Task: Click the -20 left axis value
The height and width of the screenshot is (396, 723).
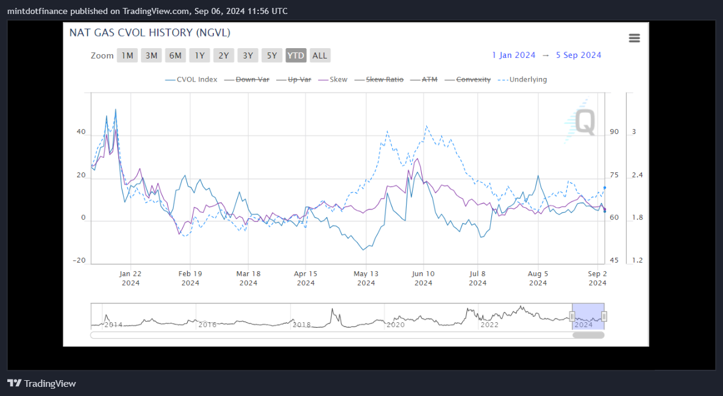Action: click(x=79, y=260)
